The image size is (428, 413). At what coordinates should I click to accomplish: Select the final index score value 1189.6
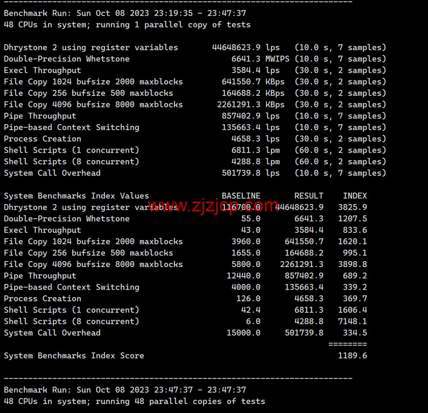tap(352, 355)
